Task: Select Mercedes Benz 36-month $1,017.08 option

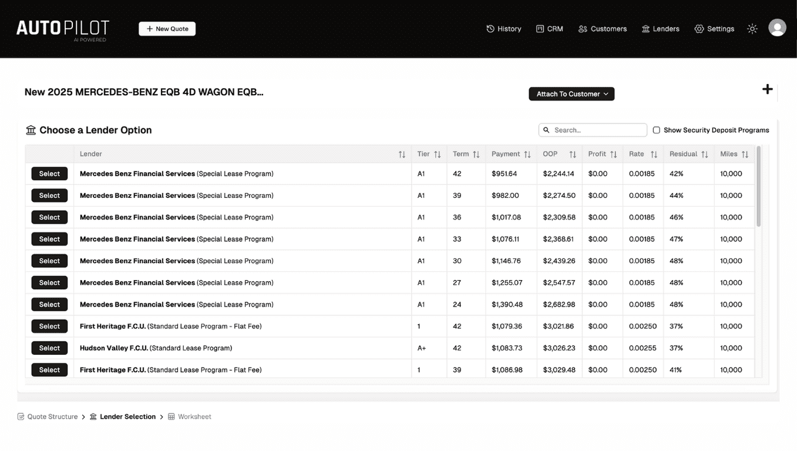Action: (49, 217)
